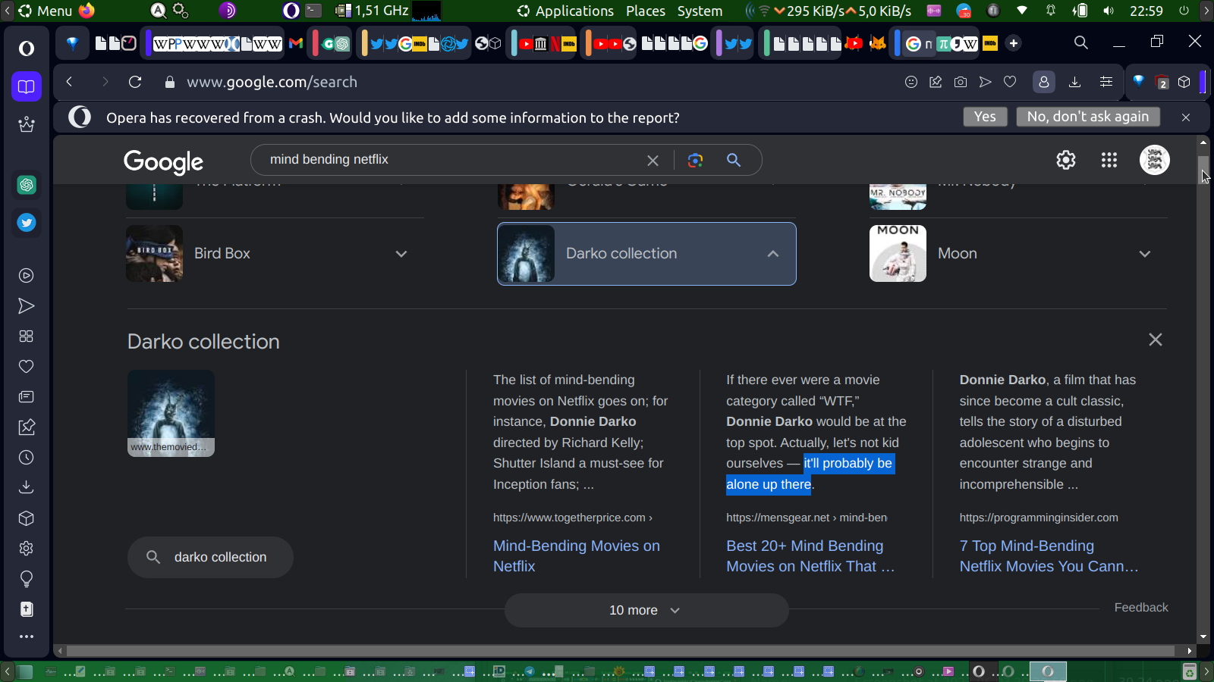Open the Darko collection themoviedb thumbnail
The height and width of the screenshot is (682, 1214).
171,413
